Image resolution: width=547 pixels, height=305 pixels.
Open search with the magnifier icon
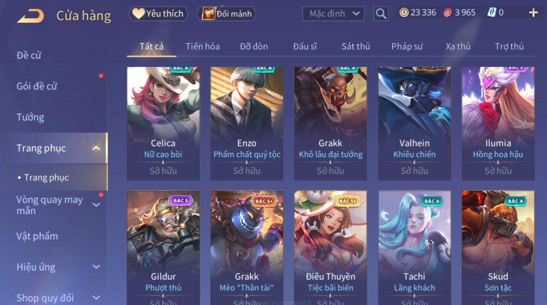[381, 14]
